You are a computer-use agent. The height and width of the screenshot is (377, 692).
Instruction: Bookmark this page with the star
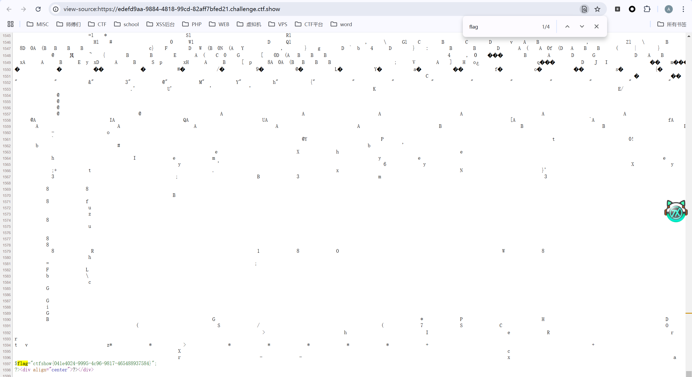[x=597, y=9]
